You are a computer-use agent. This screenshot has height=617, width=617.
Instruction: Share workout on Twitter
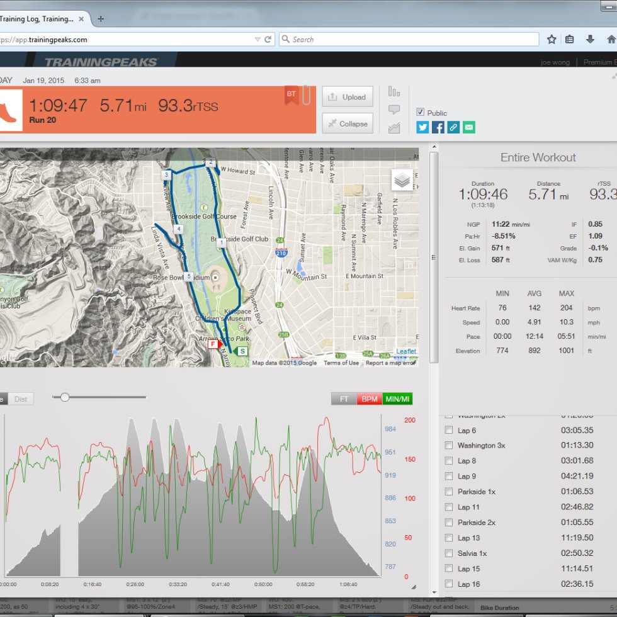point(422,127)
